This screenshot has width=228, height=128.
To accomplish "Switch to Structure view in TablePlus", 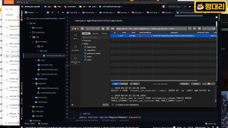I will (x=124, y=84).
